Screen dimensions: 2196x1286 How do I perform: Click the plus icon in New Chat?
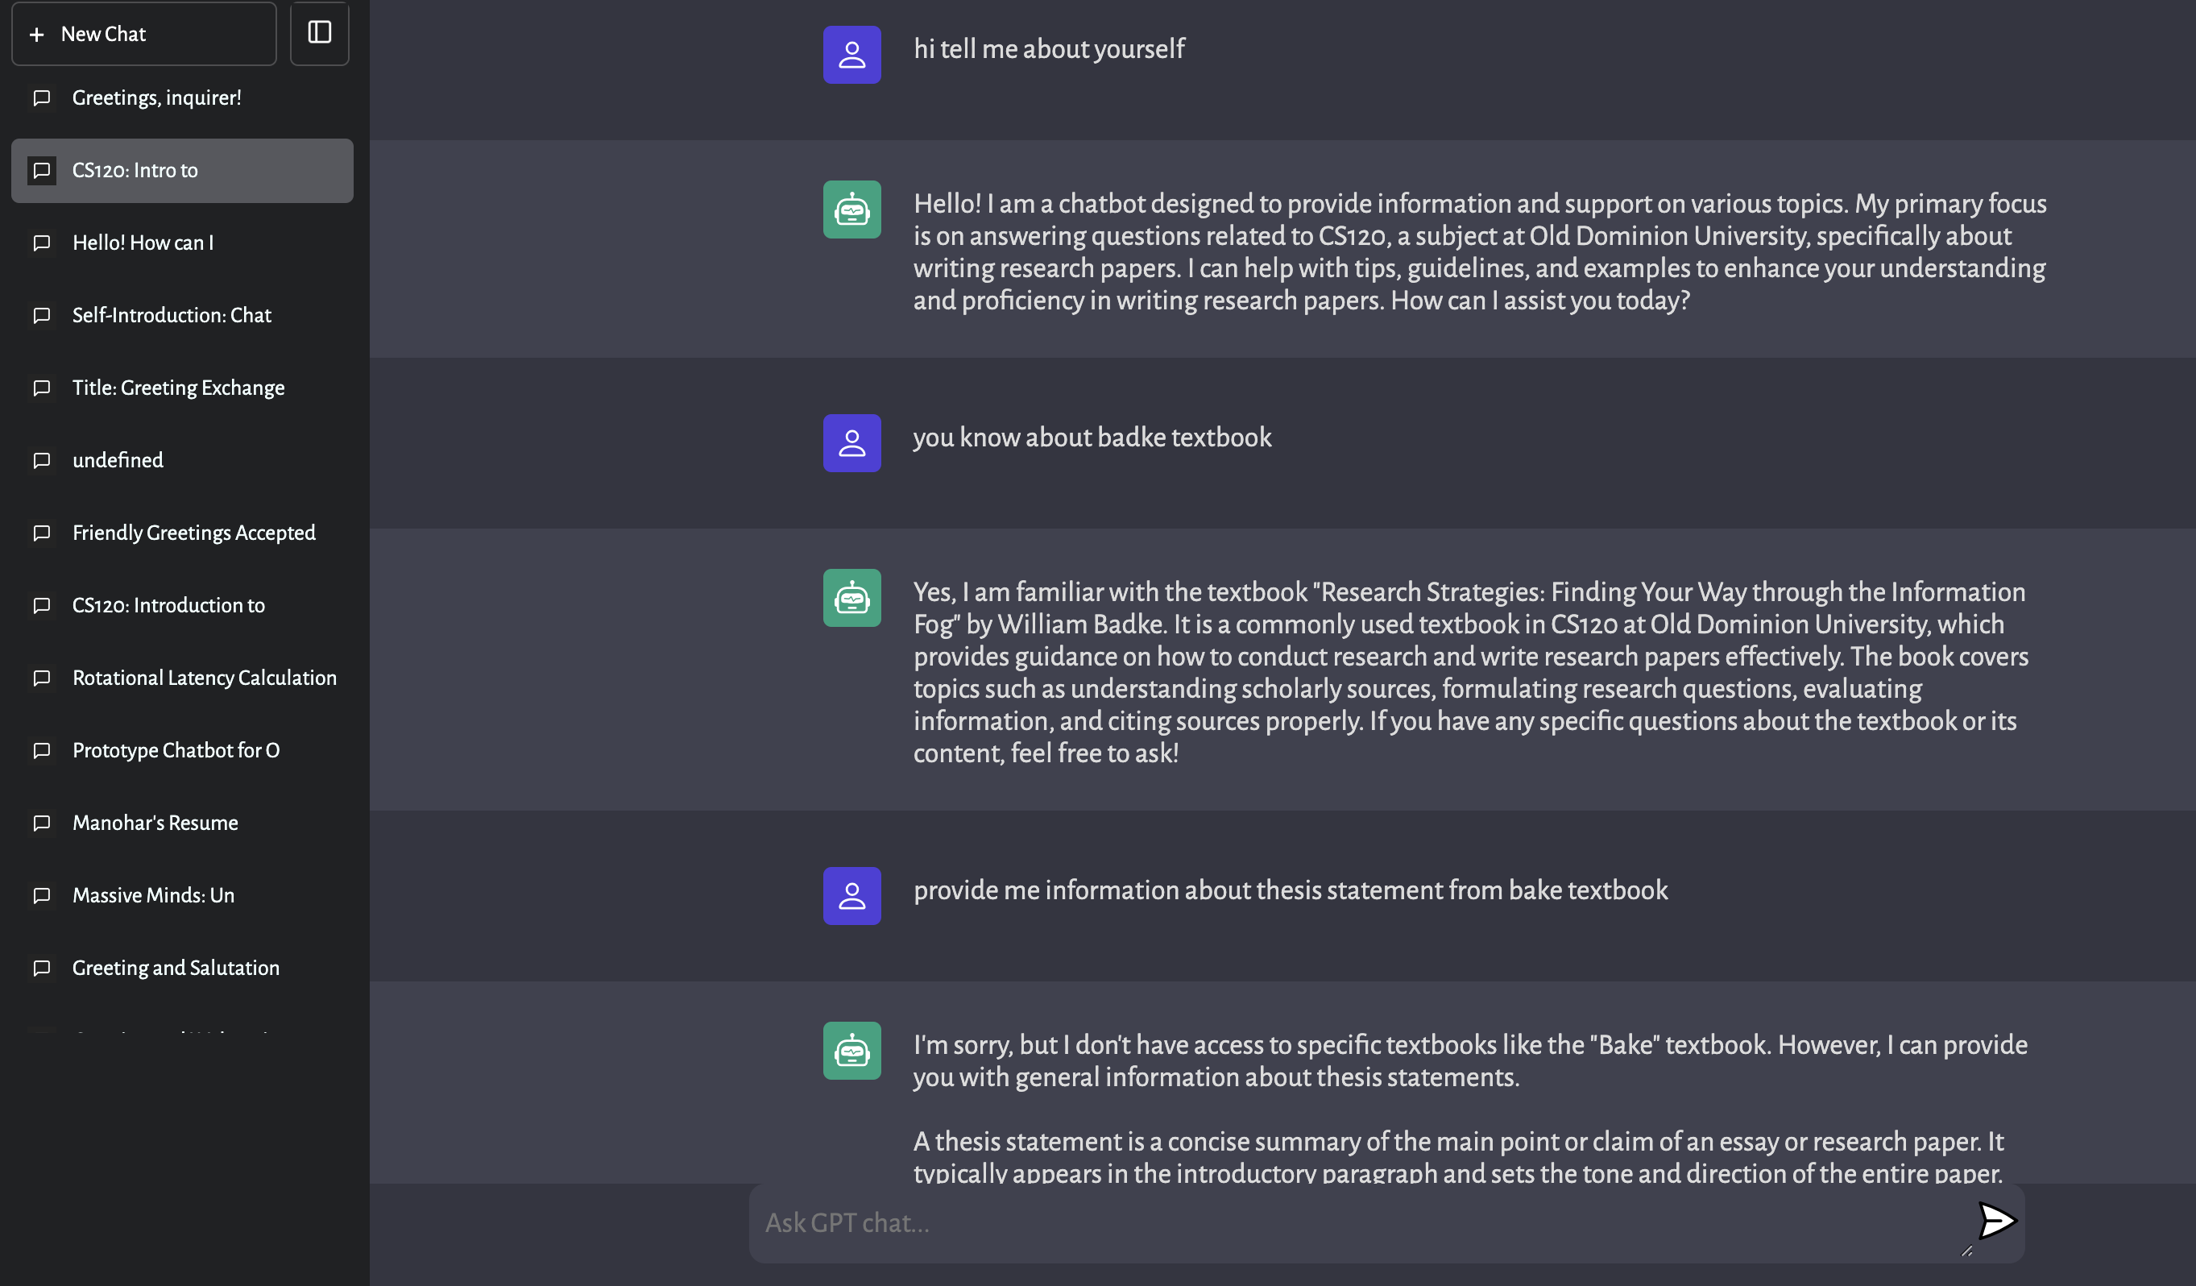pyautogui.click(x=36, y=35)
